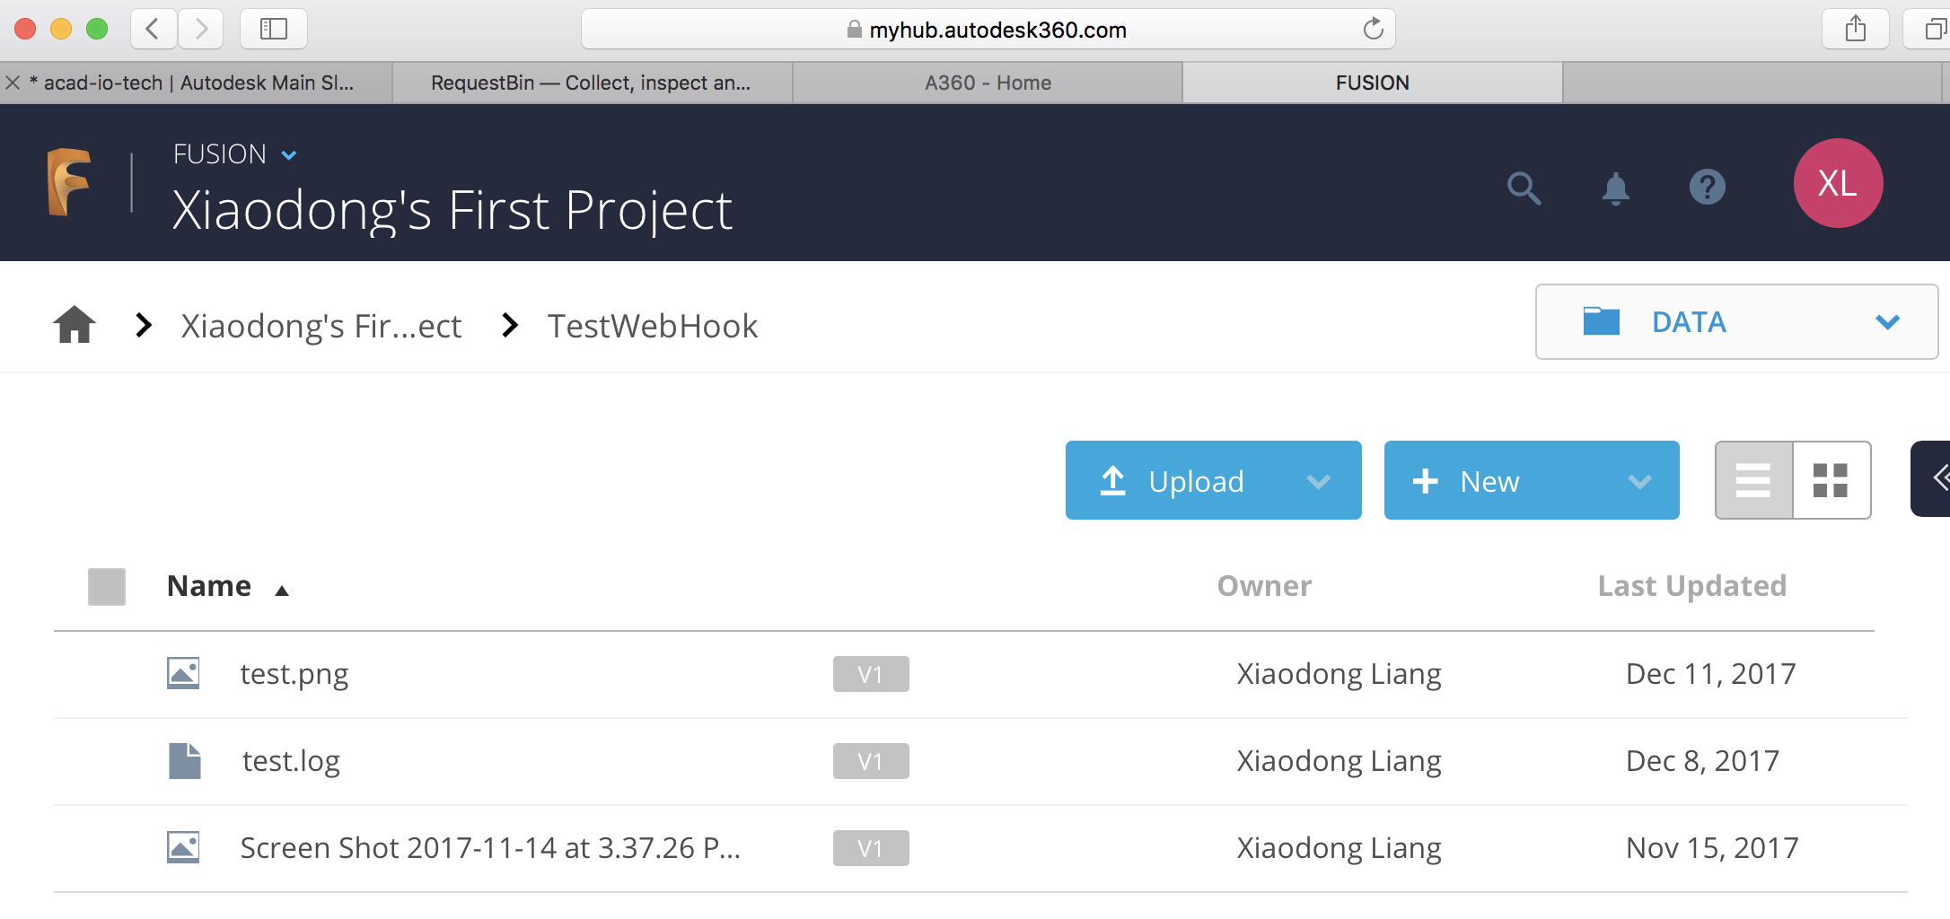Image resolution: width=1950 pixels, height=919 pixels.
Task: Switch to list view
Action: 1753,480
